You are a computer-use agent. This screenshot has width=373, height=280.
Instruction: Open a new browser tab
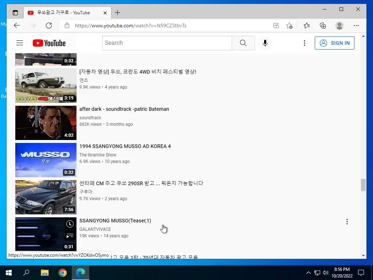tap(118, 13)
